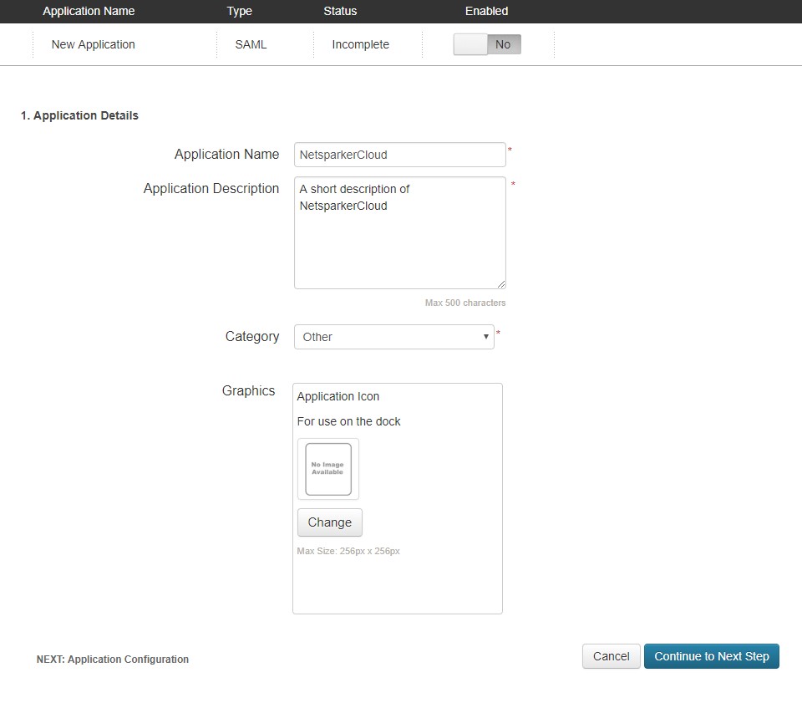This screenshot has width=802, height=703.
Task: Click the NEXT: Application Configuration text
Action: (x=113, y=660)
